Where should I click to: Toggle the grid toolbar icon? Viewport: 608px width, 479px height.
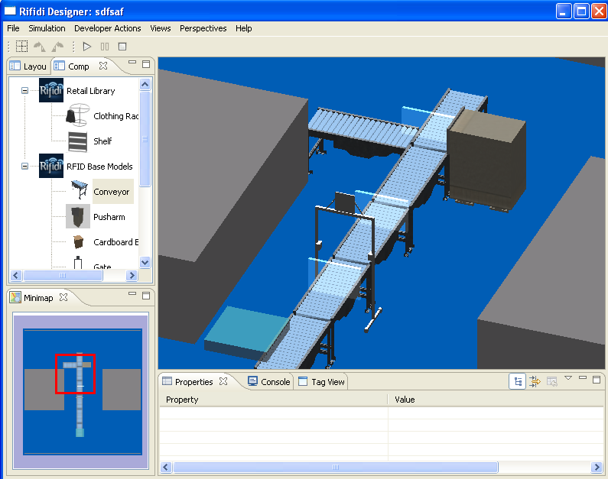click(21, 47)
